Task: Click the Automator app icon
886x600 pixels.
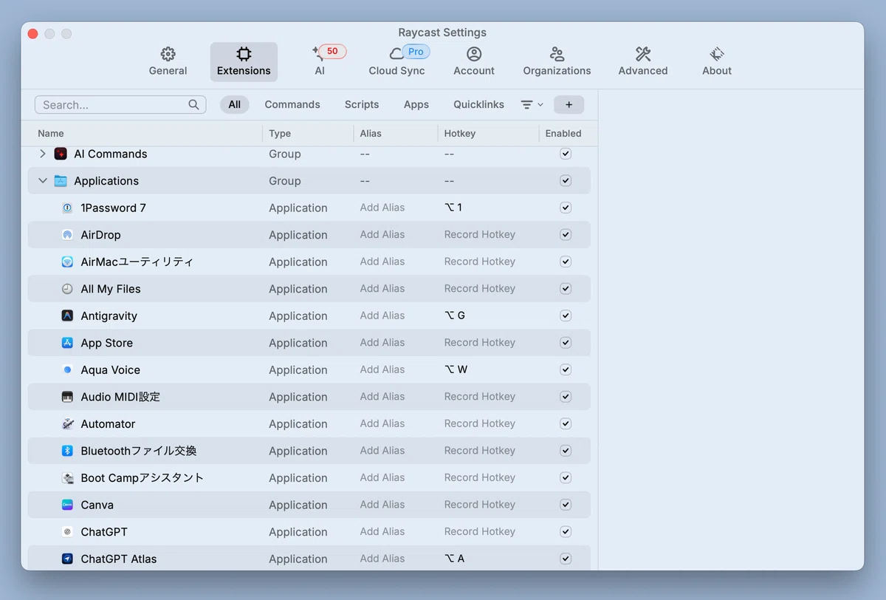Action: (x=67, y=424)
